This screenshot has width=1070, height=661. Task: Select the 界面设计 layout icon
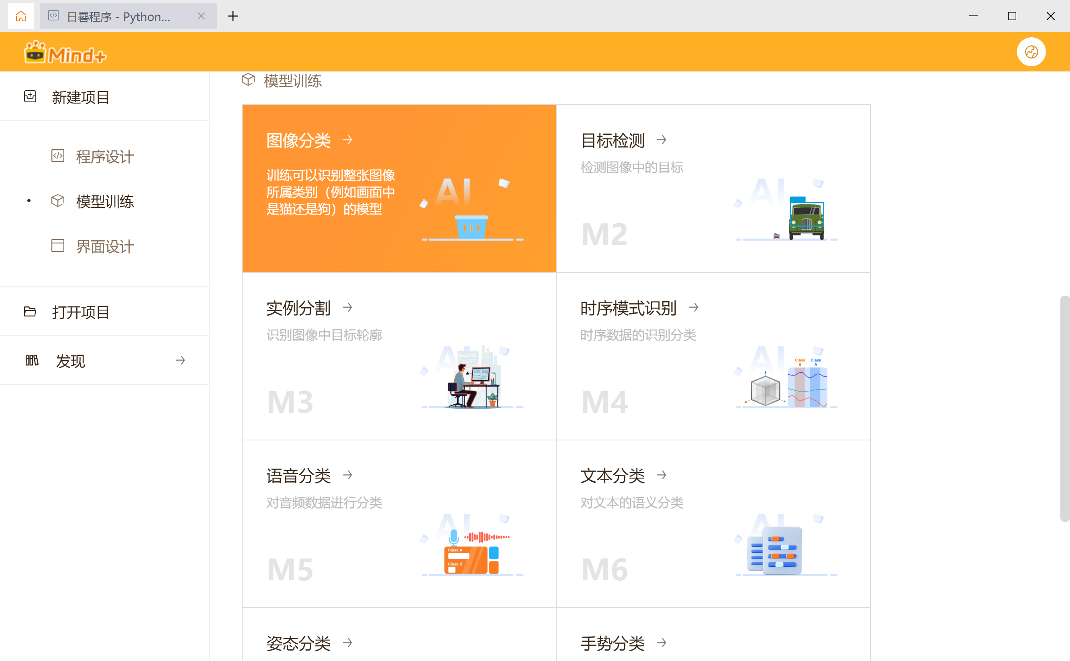click(57, 246)
